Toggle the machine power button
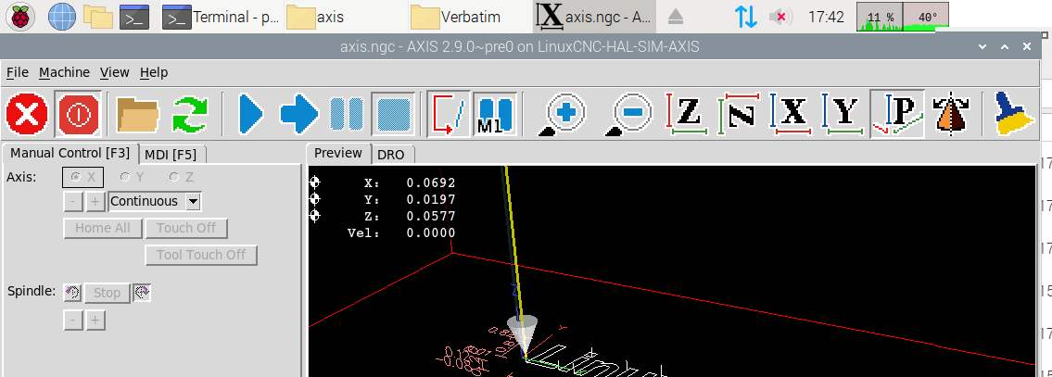 [x=79, y=113]
